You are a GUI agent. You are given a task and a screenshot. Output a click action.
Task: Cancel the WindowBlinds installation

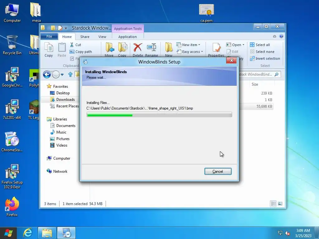click(218, 171)
